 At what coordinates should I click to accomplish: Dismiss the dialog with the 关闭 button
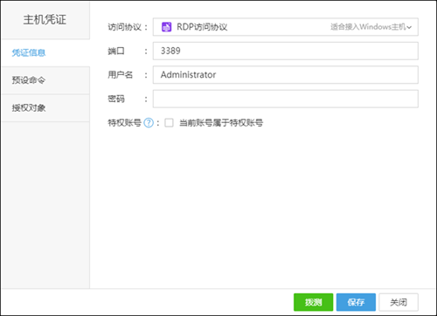(x=399, y=302)
